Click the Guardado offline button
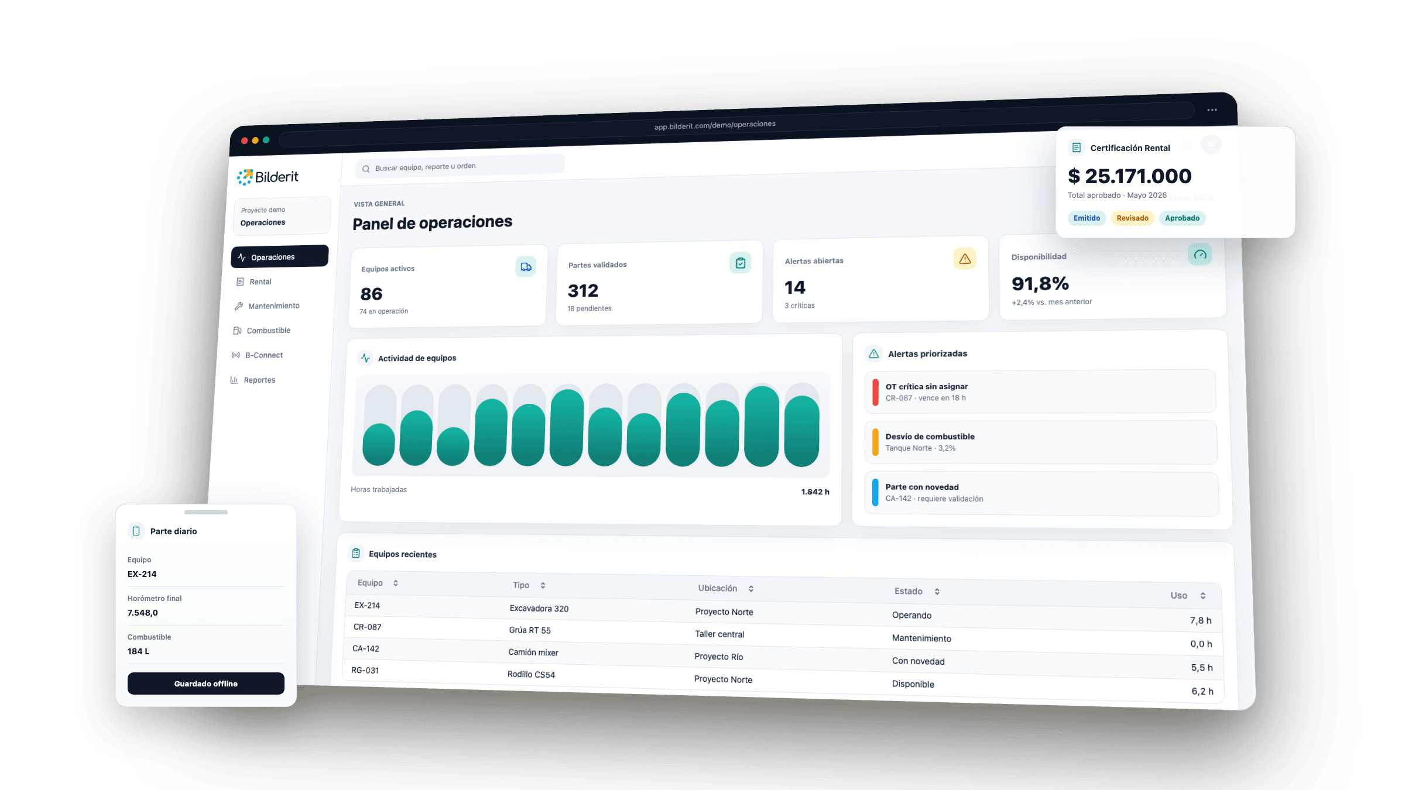 click(206, 683)
